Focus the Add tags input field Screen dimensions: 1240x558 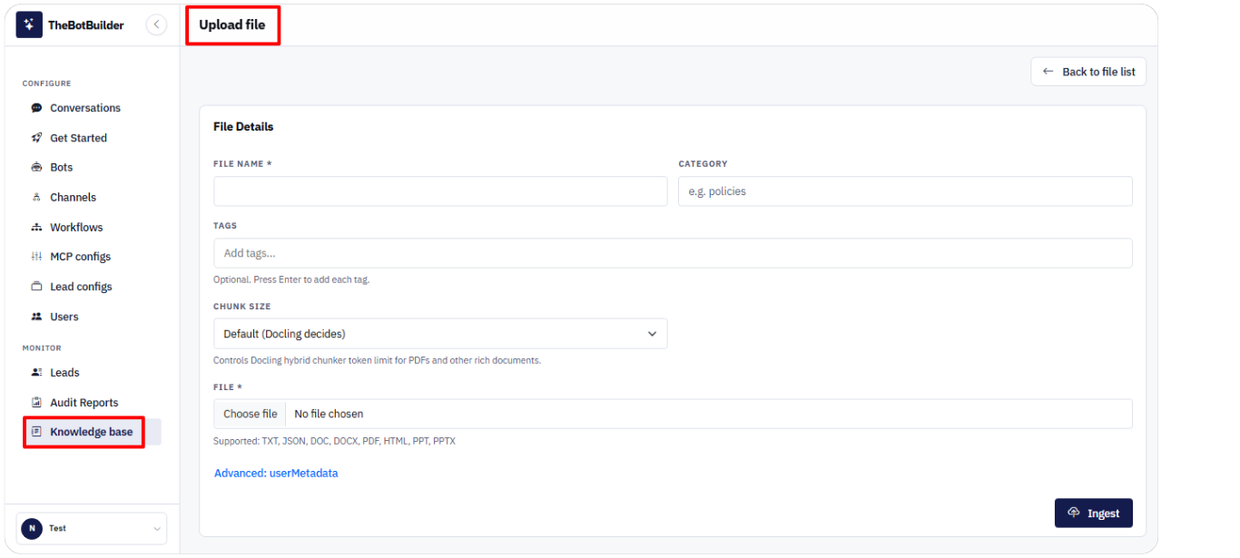(x=673, y=253)
